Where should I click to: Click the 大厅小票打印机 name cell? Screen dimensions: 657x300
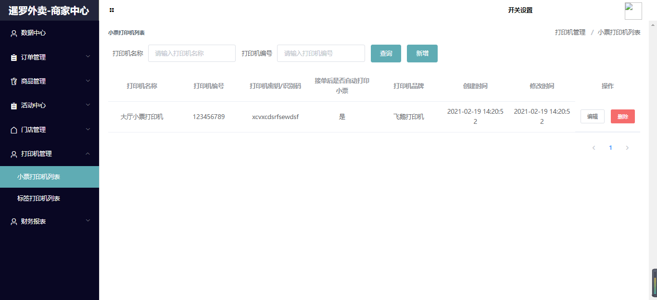click(142, 117)
